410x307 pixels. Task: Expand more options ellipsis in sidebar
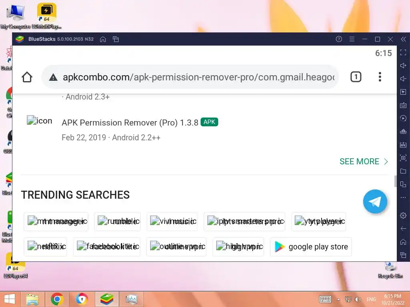click(403, 197)
